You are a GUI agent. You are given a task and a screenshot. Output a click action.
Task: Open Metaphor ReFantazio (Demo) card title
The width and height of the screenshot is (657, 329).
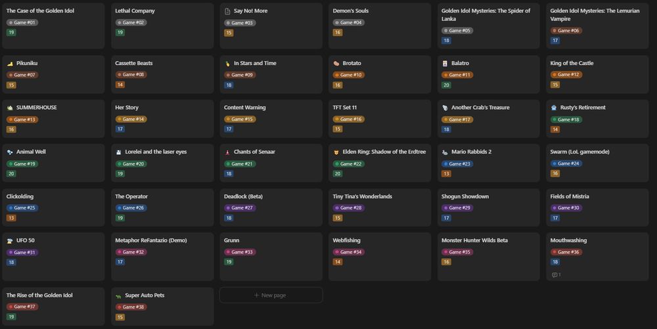pyautogui.click(x=151, y=240)
